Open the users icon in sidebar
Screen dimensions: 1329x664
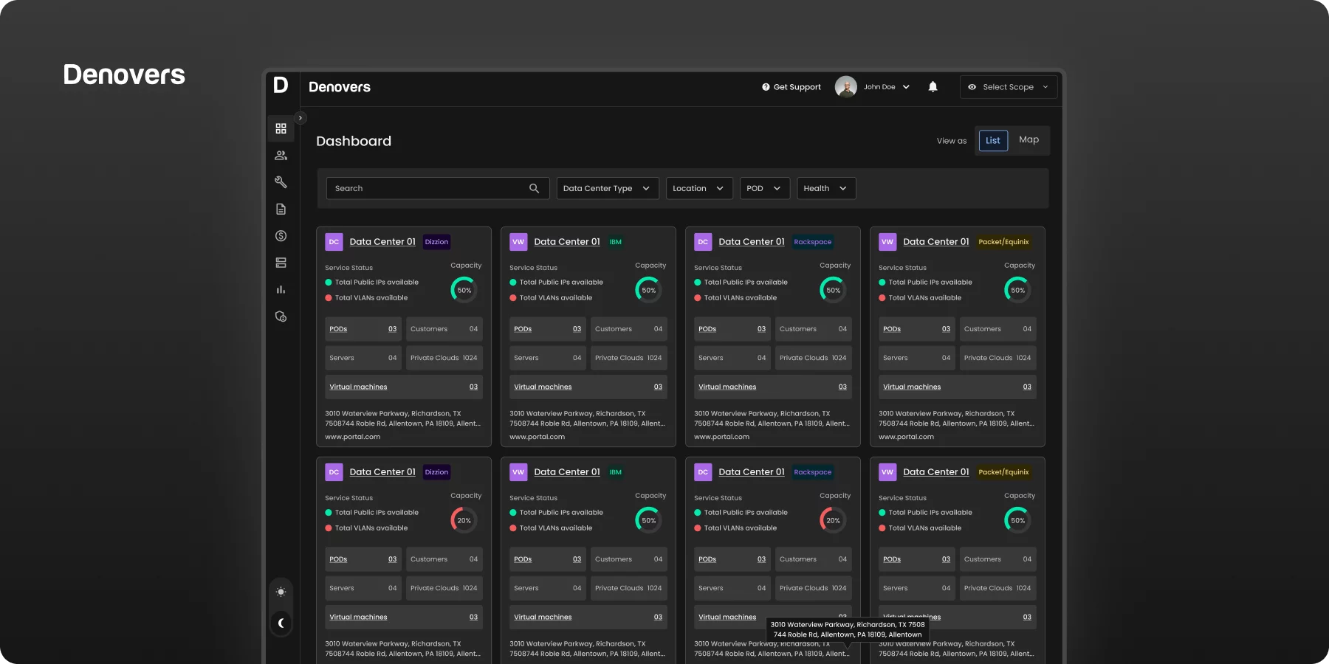click(x=281, y=156)
